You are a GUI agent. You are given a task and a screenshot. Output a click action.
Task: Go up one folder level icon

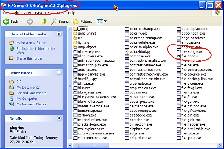pyautogui.click(x=44, y=22)
